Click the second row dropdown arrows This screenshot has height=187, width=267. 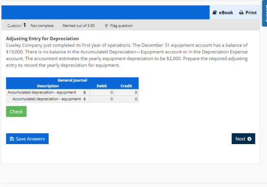tap(85, 99)
